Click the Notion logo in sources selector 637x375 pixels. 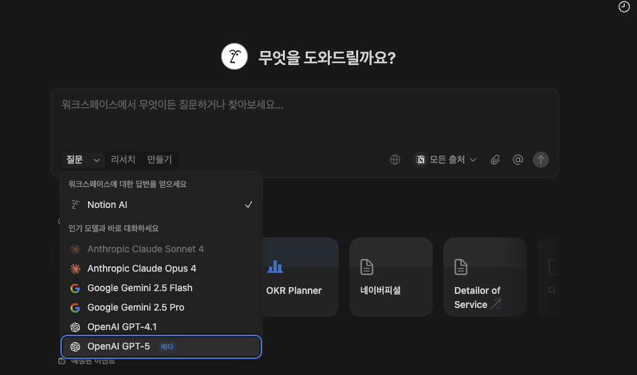click(x=421, y=160)
